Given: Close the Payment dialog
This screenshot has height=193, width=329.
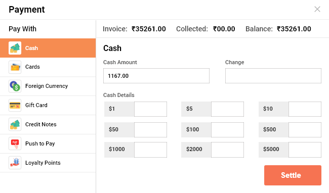Looking at the screenshot, I should tap(317, 9).
